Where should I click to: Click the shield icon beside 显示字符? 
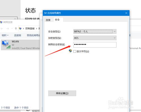point(70,51)
